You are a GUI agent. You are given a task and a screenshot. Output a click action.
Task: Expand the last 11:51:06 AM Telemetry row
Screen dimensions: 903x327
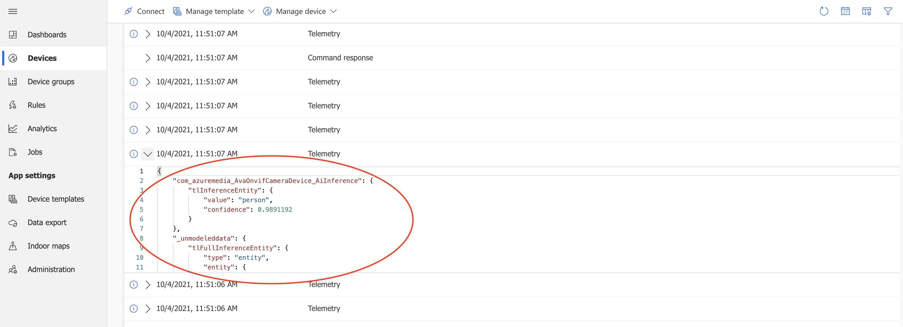(148, 309)
